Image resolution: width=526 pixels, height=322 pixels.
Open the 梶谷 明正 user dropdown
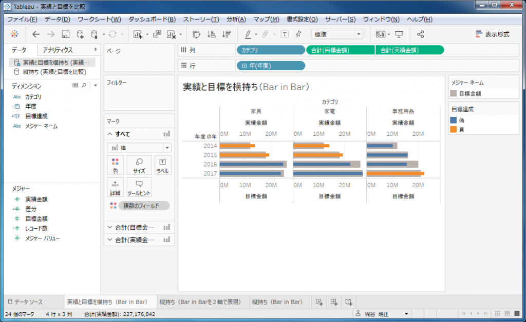[x=407, y=314]
